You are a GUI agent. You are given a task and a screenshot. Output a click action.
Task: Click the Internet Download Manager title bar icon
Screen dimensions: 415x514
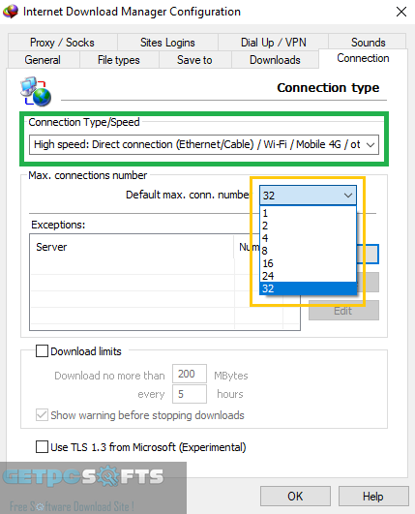(10, 12)
